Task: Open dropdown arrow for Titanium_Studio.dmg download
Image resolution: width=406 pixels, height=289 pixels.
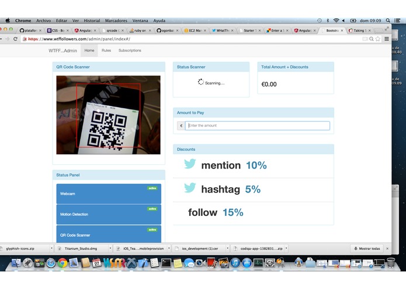Action: pyautogui.click(x=110, y=248)
